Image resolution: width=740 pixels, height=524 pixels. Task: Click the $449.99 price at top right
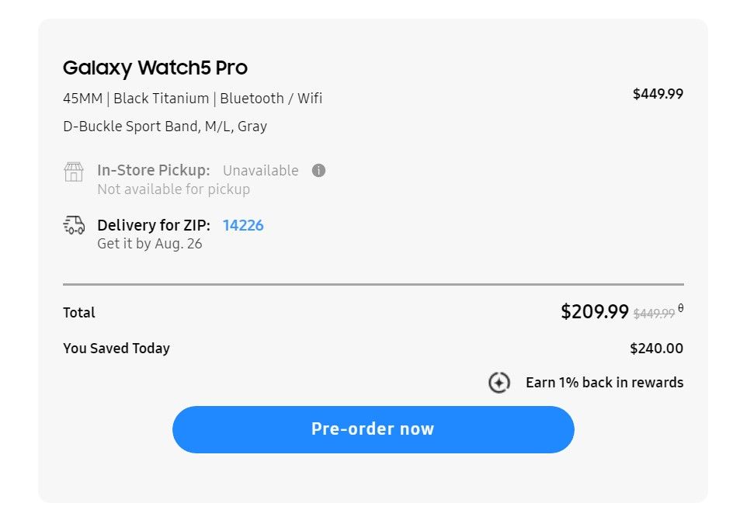(657, 94)
